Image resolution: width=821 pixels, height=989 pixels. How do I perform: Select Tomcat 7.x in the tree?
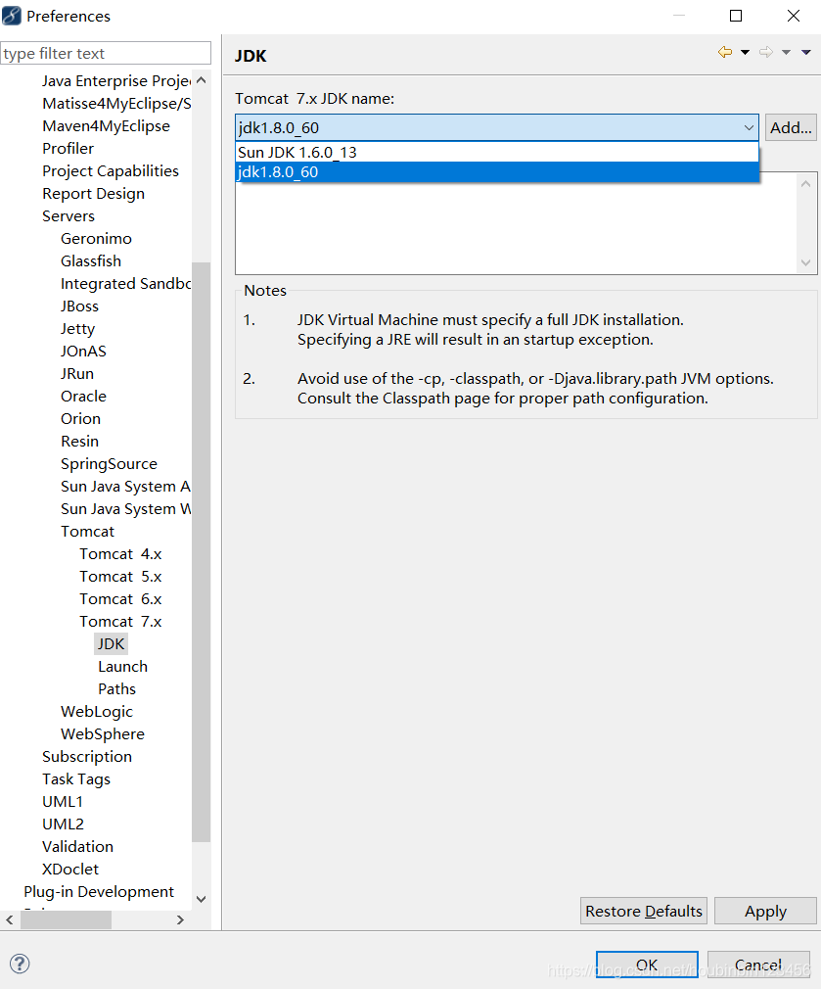coord(120,621)
